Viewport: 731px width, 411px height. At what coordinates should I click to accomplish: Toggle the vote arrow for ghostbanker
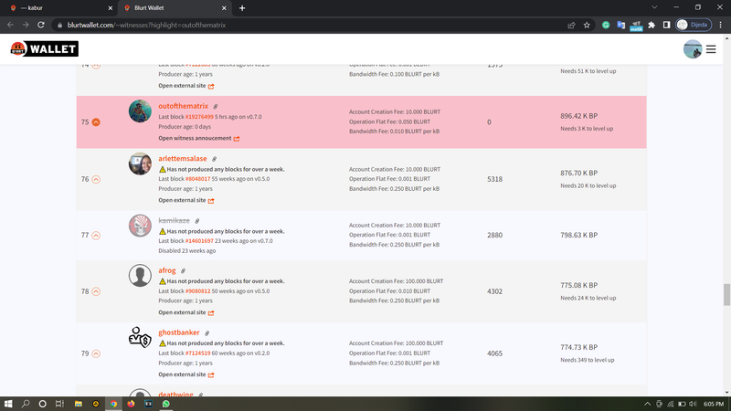(96, 353)
